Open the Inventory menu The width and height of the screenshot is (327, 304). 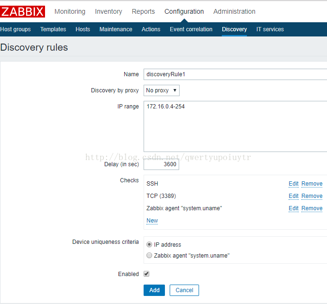109,11
